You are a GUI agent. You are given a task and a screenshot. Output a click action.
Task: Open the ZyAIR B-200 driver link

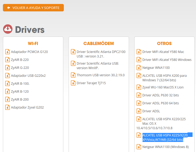point(20,99)
